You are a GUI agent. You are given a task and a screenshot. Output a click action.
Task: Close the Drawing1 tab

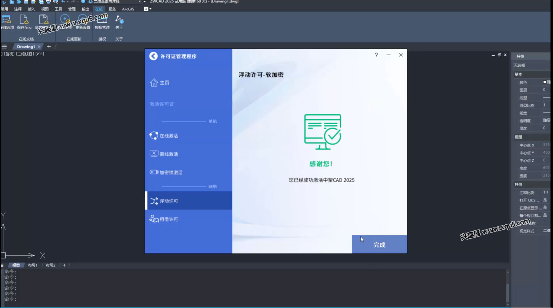click(39, 47)
